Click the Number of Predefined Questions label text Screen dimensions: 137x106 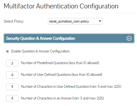(60, 63)
